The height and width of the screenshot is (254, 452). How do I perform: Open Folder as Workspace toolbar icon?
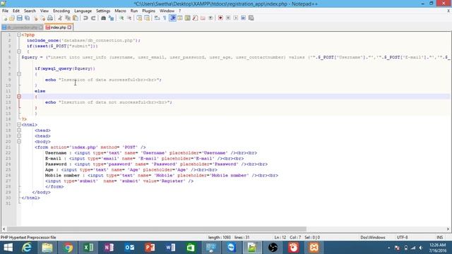[x=203, y=18]
